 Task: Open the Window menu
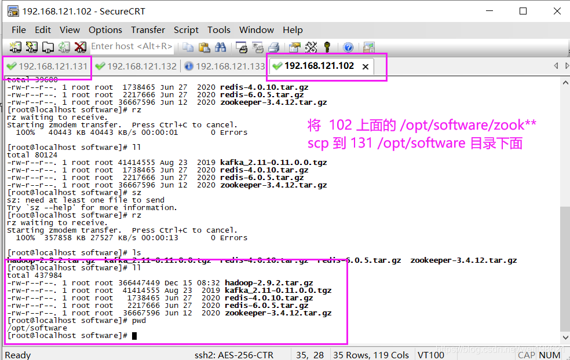coord(256,30)
